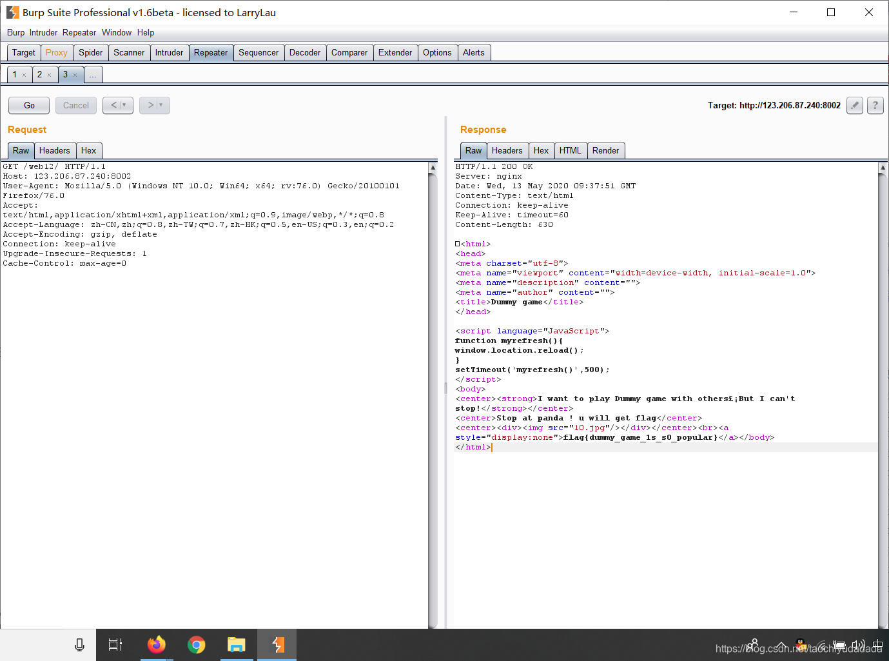Click inside the request editor text

214,395
